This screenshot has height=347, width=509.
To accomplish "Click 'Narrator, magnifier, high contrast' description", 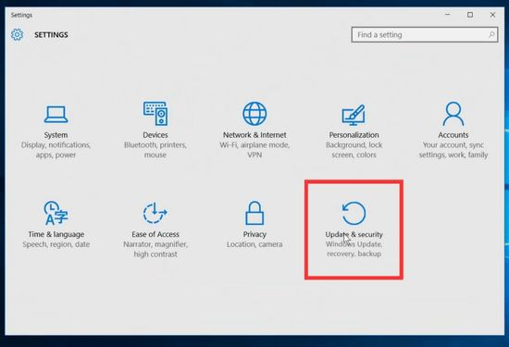I will (155, 249).
